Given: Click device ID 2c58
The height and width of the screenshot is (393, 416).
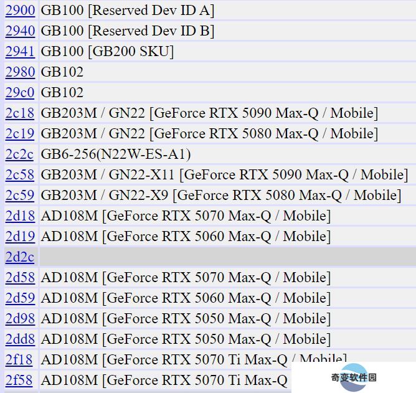Looking at the screenshot, I should [20, 175].
